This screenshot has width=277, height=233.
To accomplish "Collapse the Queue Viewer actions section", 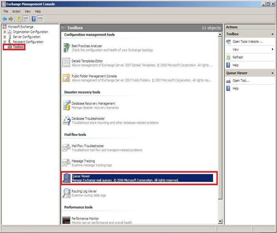I will coord(272,73).
